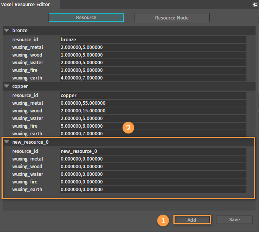Select the Voxel Resource Editor panel title

(25, 5)
